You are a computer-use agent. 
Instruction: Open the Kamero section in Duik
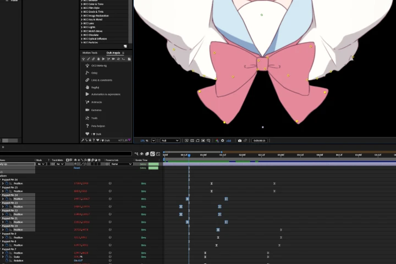96,110
